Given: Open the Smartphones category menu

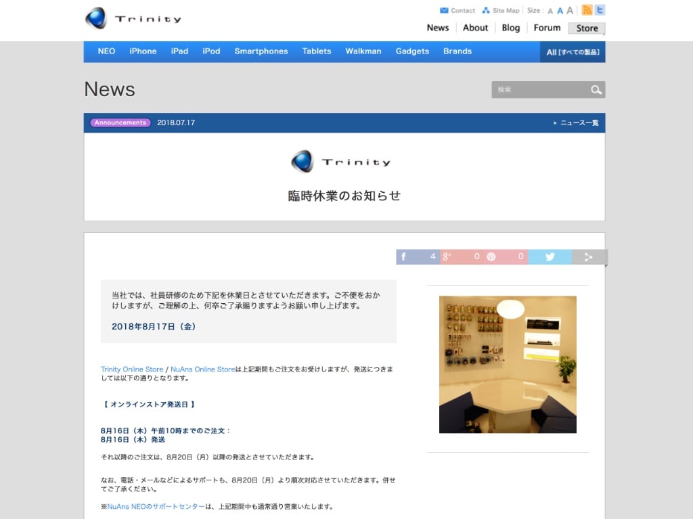Looking at the screenshot, I should [261, 51].
